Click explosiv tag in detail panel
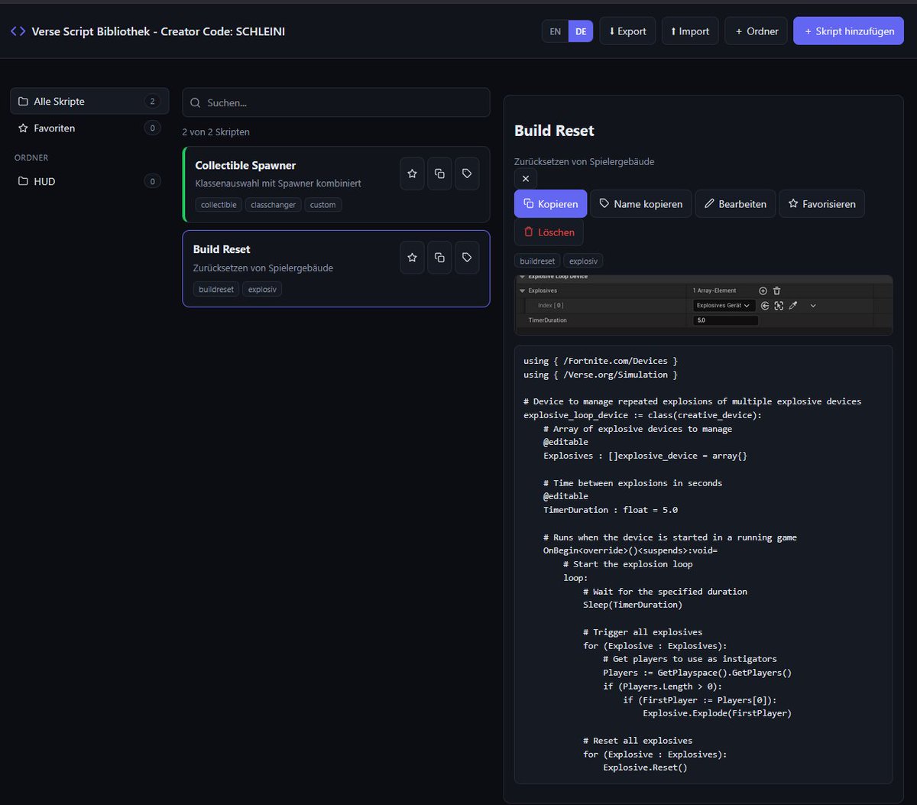Viewport: 917px width, 805px height. [x=583, y=261]
